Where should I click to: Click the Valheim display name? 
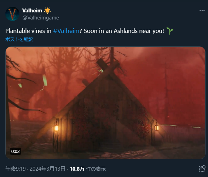[x=32, y=11]
